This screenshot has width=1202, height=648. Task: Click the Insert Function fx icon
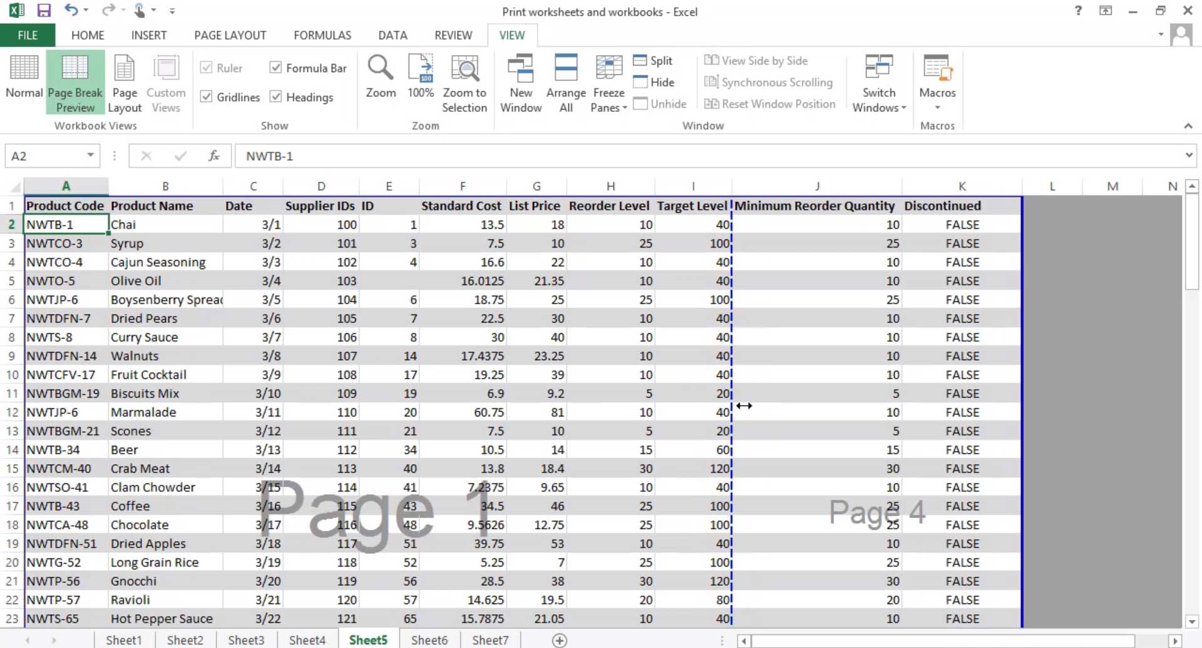tap(213, 156)
